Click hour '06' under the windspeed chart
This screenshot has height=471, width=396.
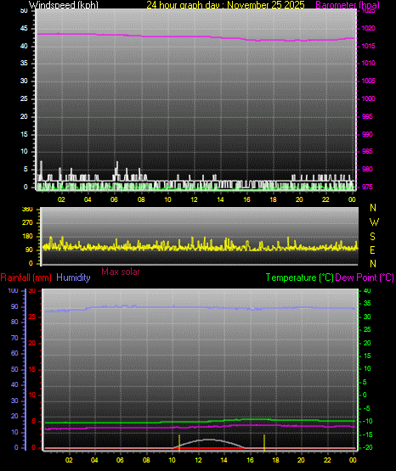tap(114, 199)
